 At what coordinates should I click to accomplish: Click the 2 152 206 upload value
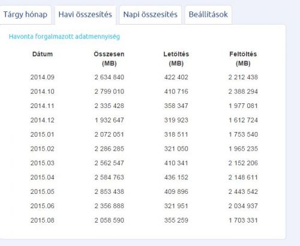(243, 163)
